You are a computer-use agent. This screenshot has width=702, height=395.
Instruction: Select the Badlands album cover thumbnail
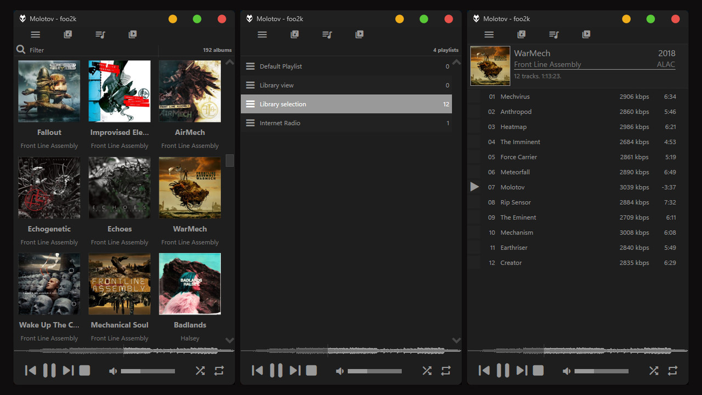point(190,284)
